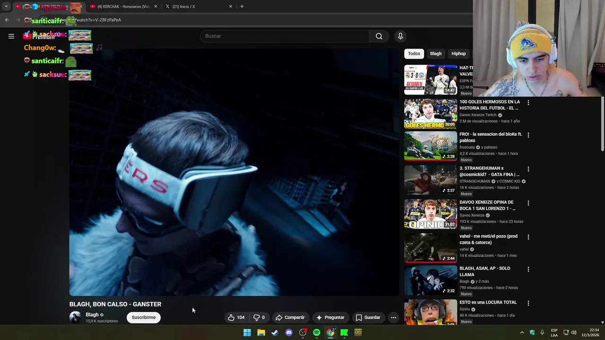This screenshot has width=605, height=340.
Task: Open the ESP LAA language switcher
Action: (554, 332)
